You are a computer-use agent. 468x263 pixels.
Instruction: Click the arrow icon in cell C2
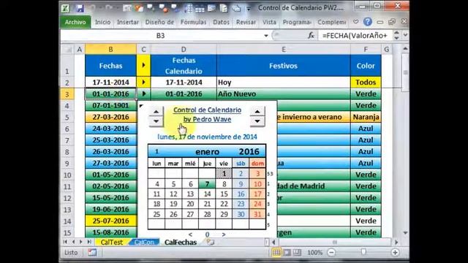pyautogui.click(x=143, y=82)
